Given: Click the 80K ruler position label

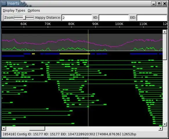Looking at the screenshot, I should [x=71, y=24].
